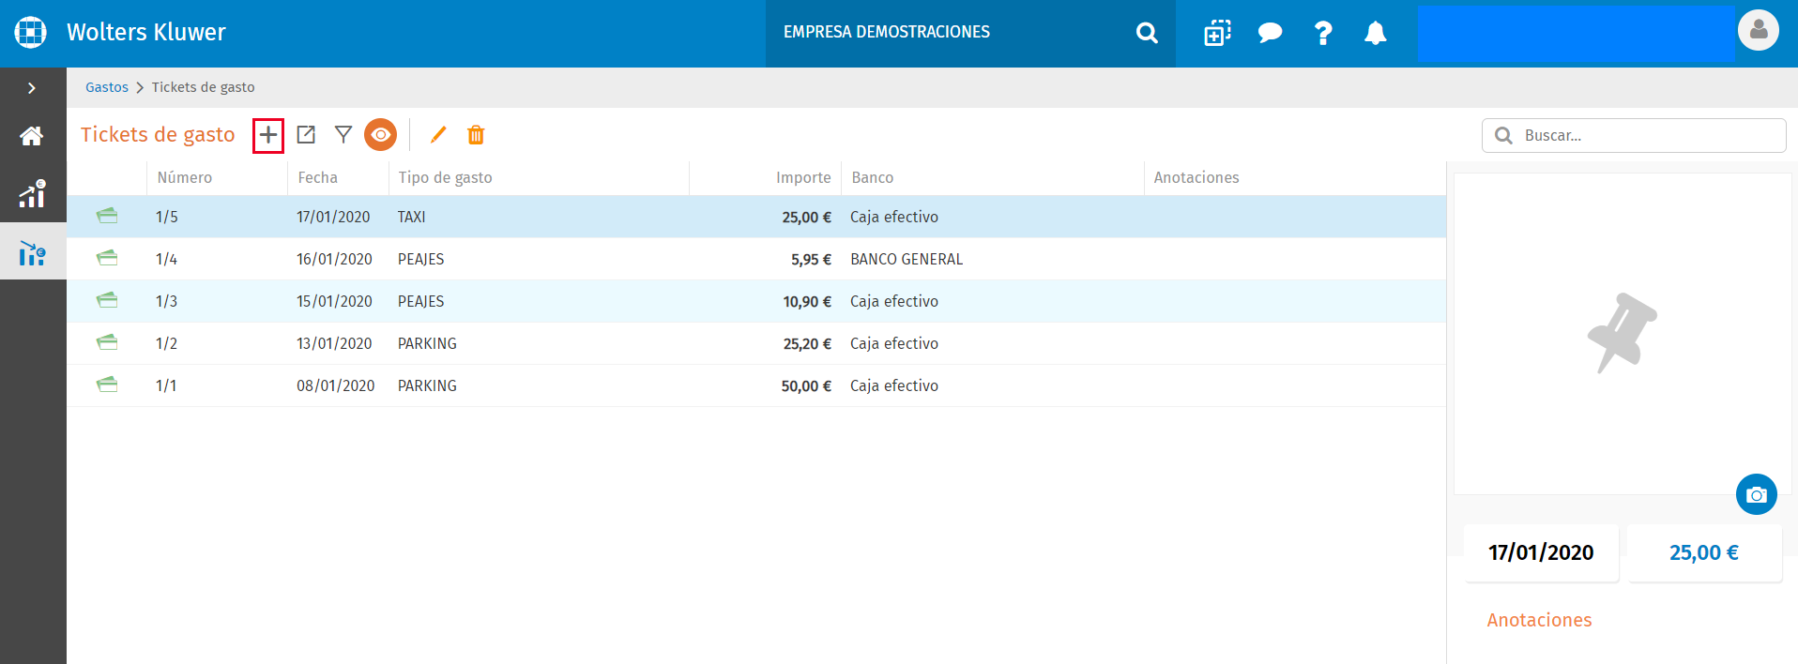Click the Wolters Kluwer logo icon
The width and height of the screenshot is (1798, 664).
(x=31, y=32)
